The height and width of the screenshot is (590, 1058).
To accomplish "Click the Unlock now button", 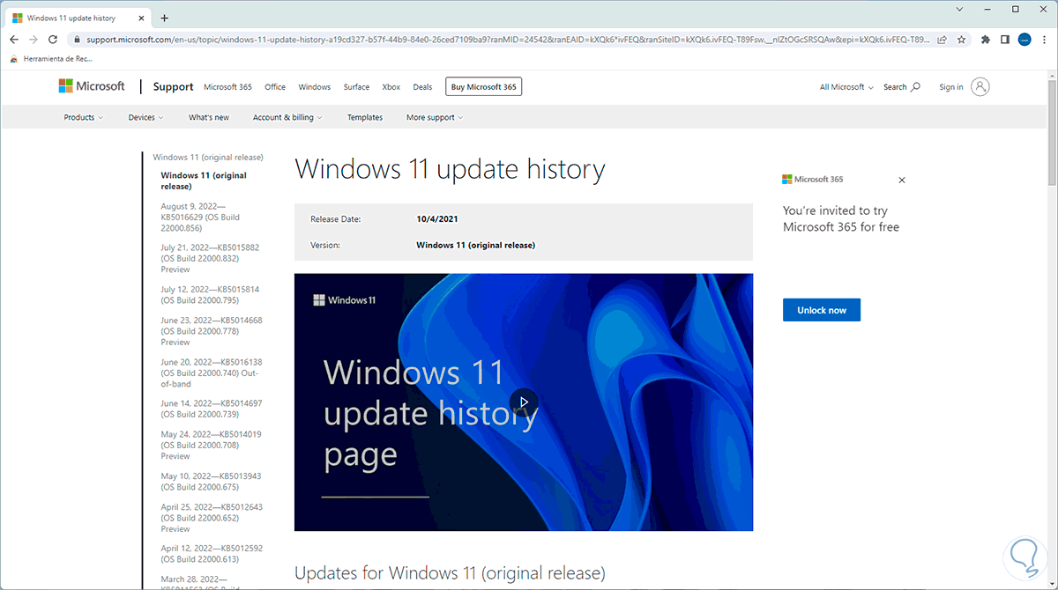I will click(822, 310).
